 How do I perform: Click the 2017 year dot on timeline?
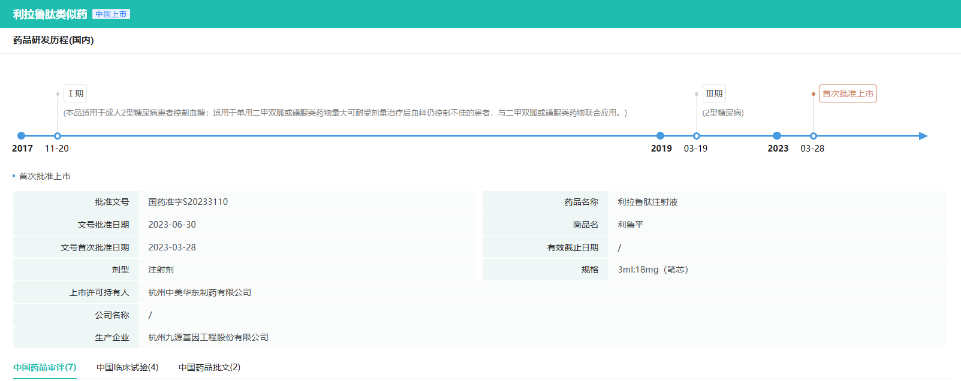(22, 136)
